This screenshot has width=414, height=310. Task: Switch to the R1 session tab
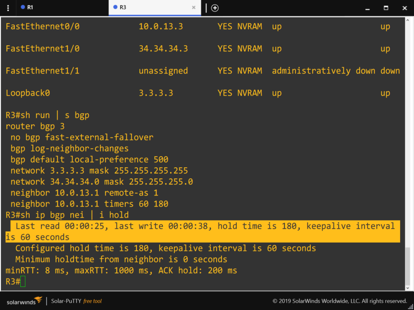(x=30, y=7)
